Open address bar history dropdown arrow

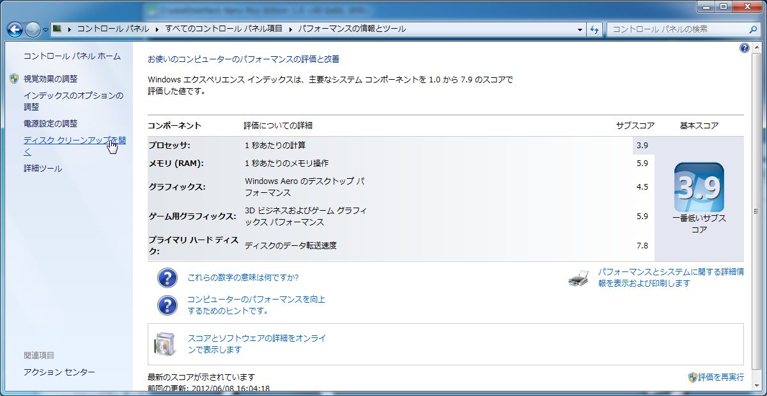pyautogui.click(x=580, y=29)
